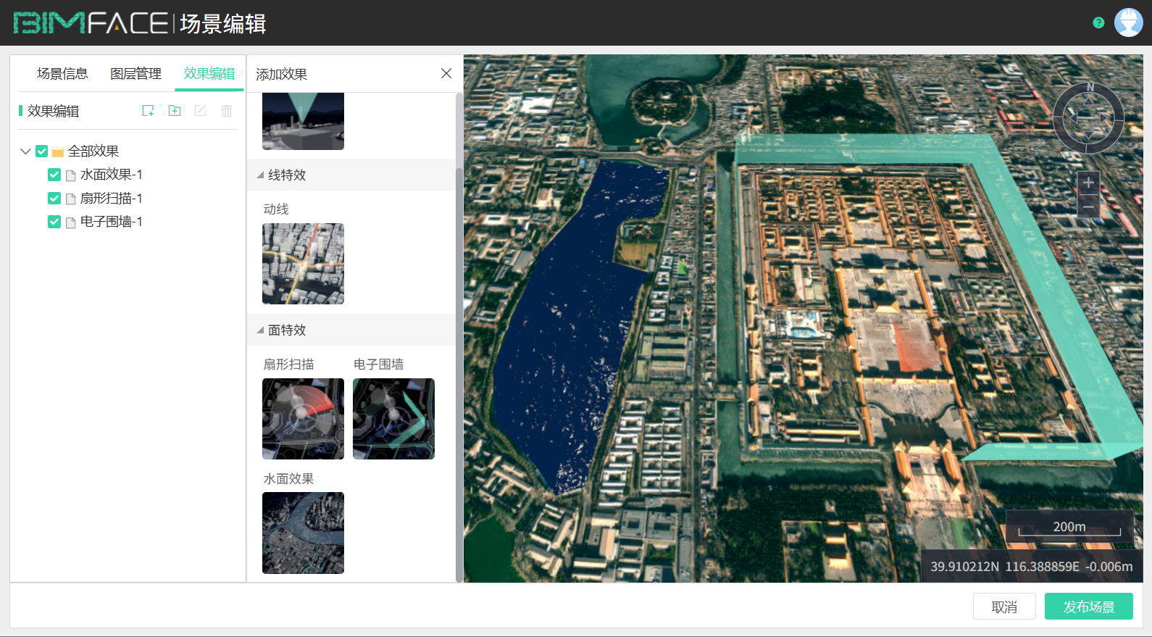Click the user avatar icon
This screenshot has height=637, width=1152.
(1128, 23)
